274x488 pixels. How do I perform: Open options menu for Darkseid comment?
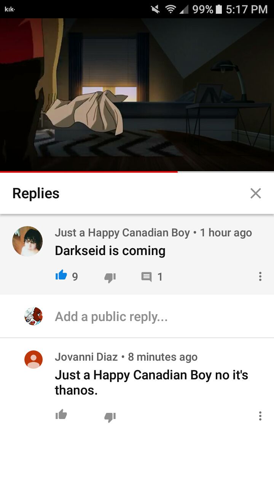(x=260, y=276)
